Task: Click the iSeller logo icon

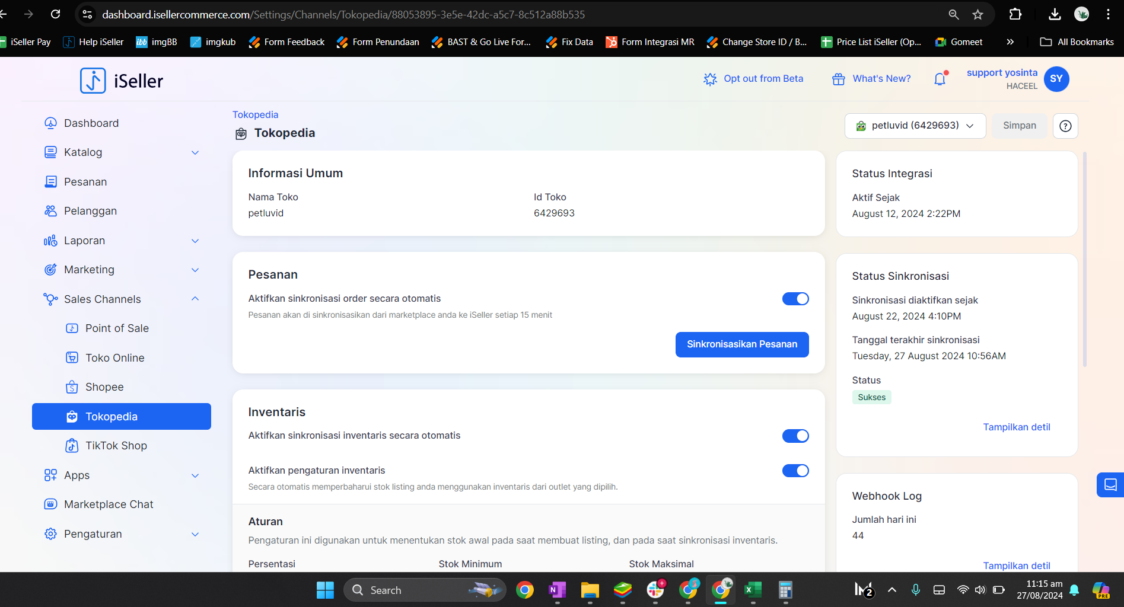Action: [93, 81]
